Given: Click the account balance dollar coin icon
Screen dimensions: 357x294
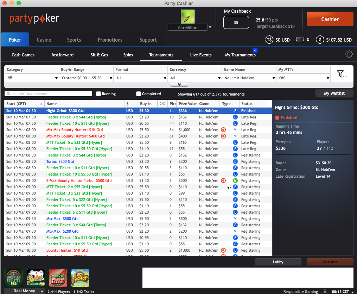Looking at the screenshot, I should 320,40.
